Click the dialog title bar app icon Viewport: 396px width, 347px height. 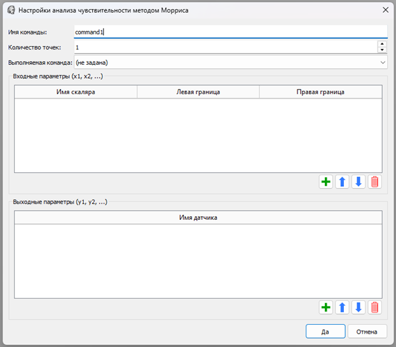pyautogui.click(x=11, y=11)
